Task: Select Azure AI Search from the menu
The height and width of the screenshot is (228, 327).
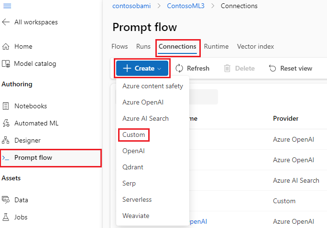Action: tap(145, 118)
